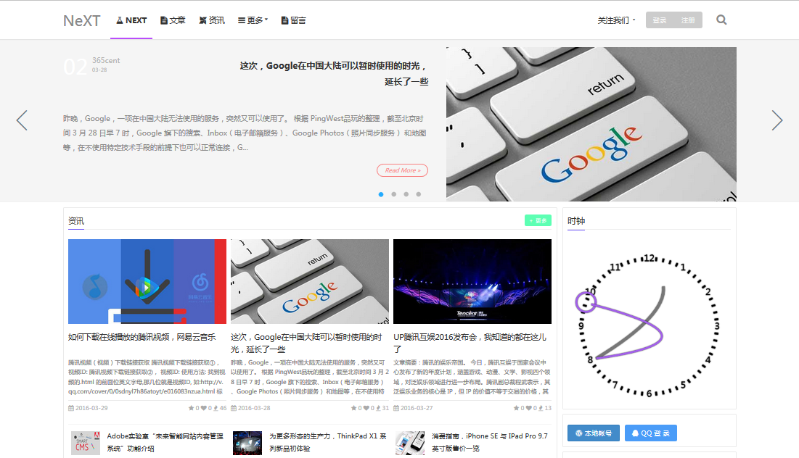Click the search magnifier icon
The image size is (799, 458).
tap(721, 20)
